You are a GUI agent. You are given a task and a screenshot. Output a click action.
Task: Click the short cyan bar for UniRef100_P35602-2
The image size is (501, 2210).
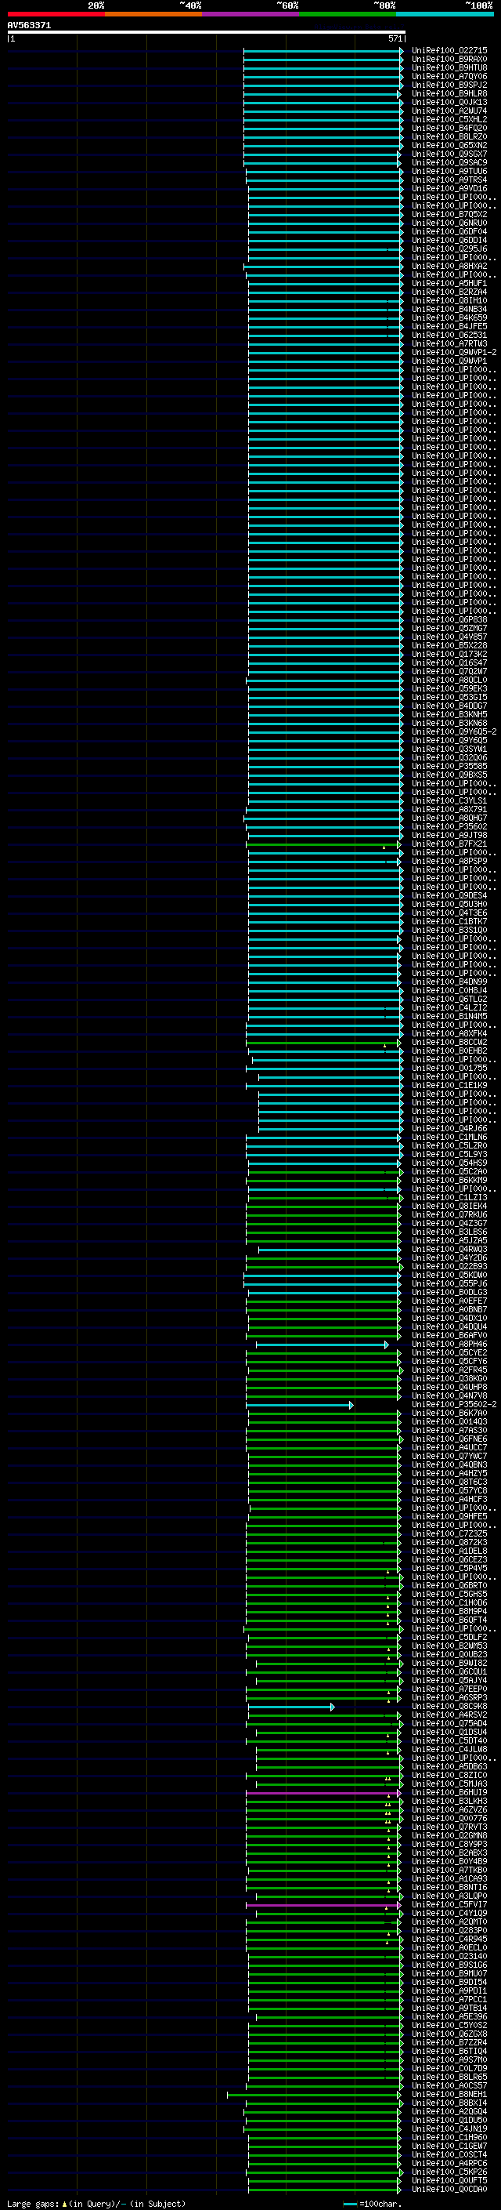pos(299,1404)
